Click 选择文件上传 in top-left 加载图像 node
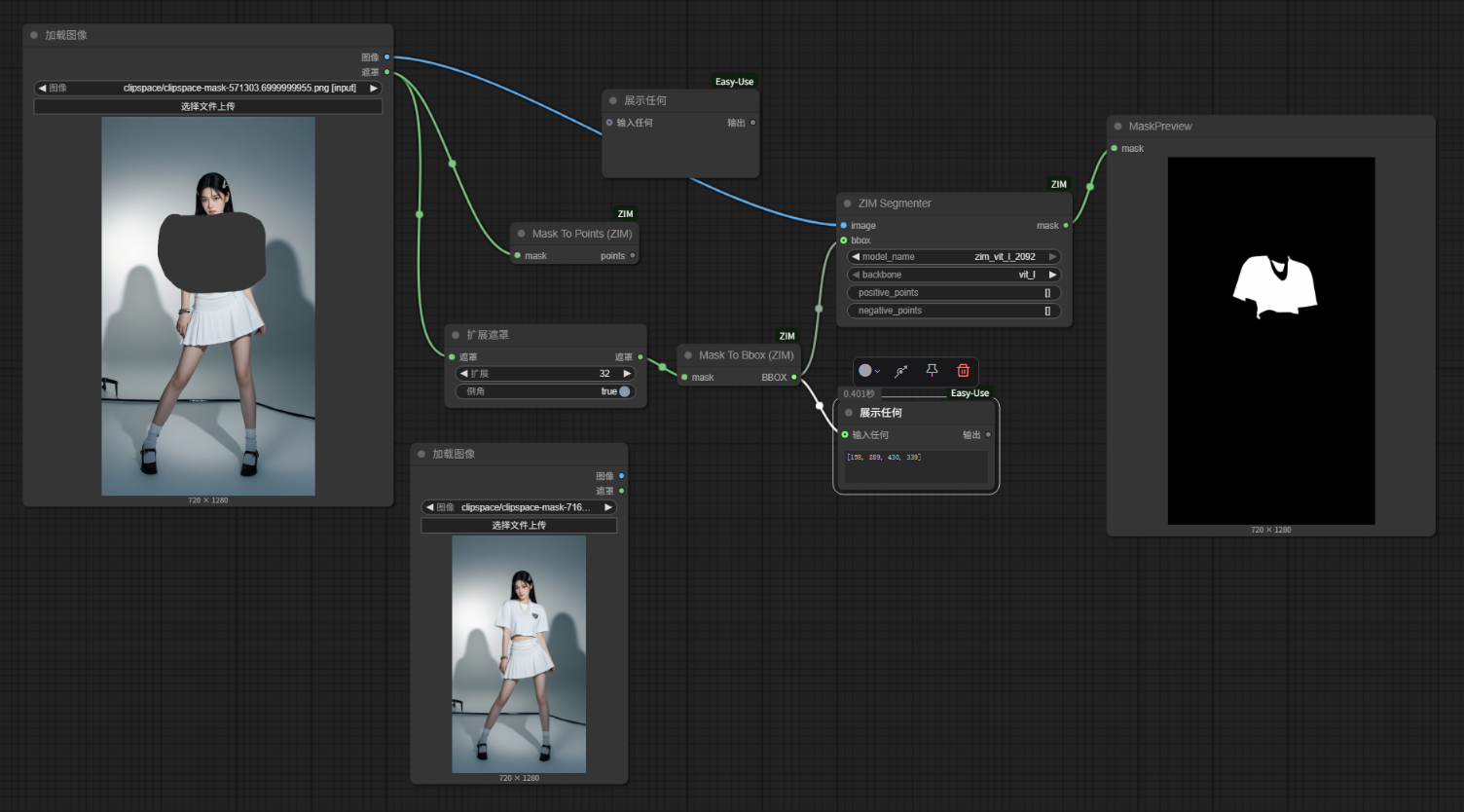The height and width of the screenshot is (812, 1464). pyautogui.click(x=207, y=106)
